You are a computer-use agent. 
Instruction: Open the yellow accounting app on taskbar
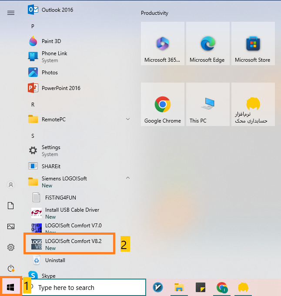pyautogui.click(x=243, y=287)
